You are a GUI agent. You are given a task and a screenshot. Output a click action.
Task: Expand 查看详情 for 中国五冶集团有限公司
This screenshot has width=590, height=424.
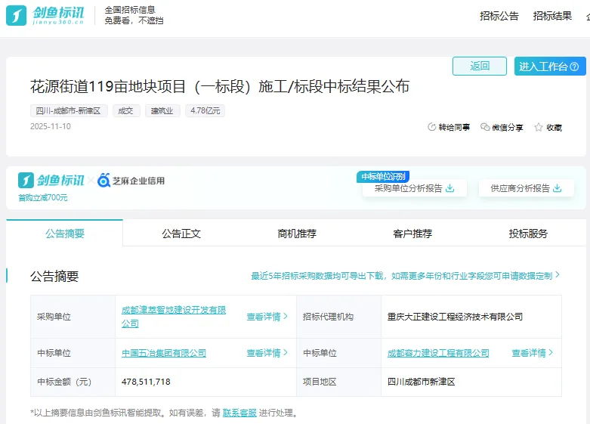tap(267, 353)
